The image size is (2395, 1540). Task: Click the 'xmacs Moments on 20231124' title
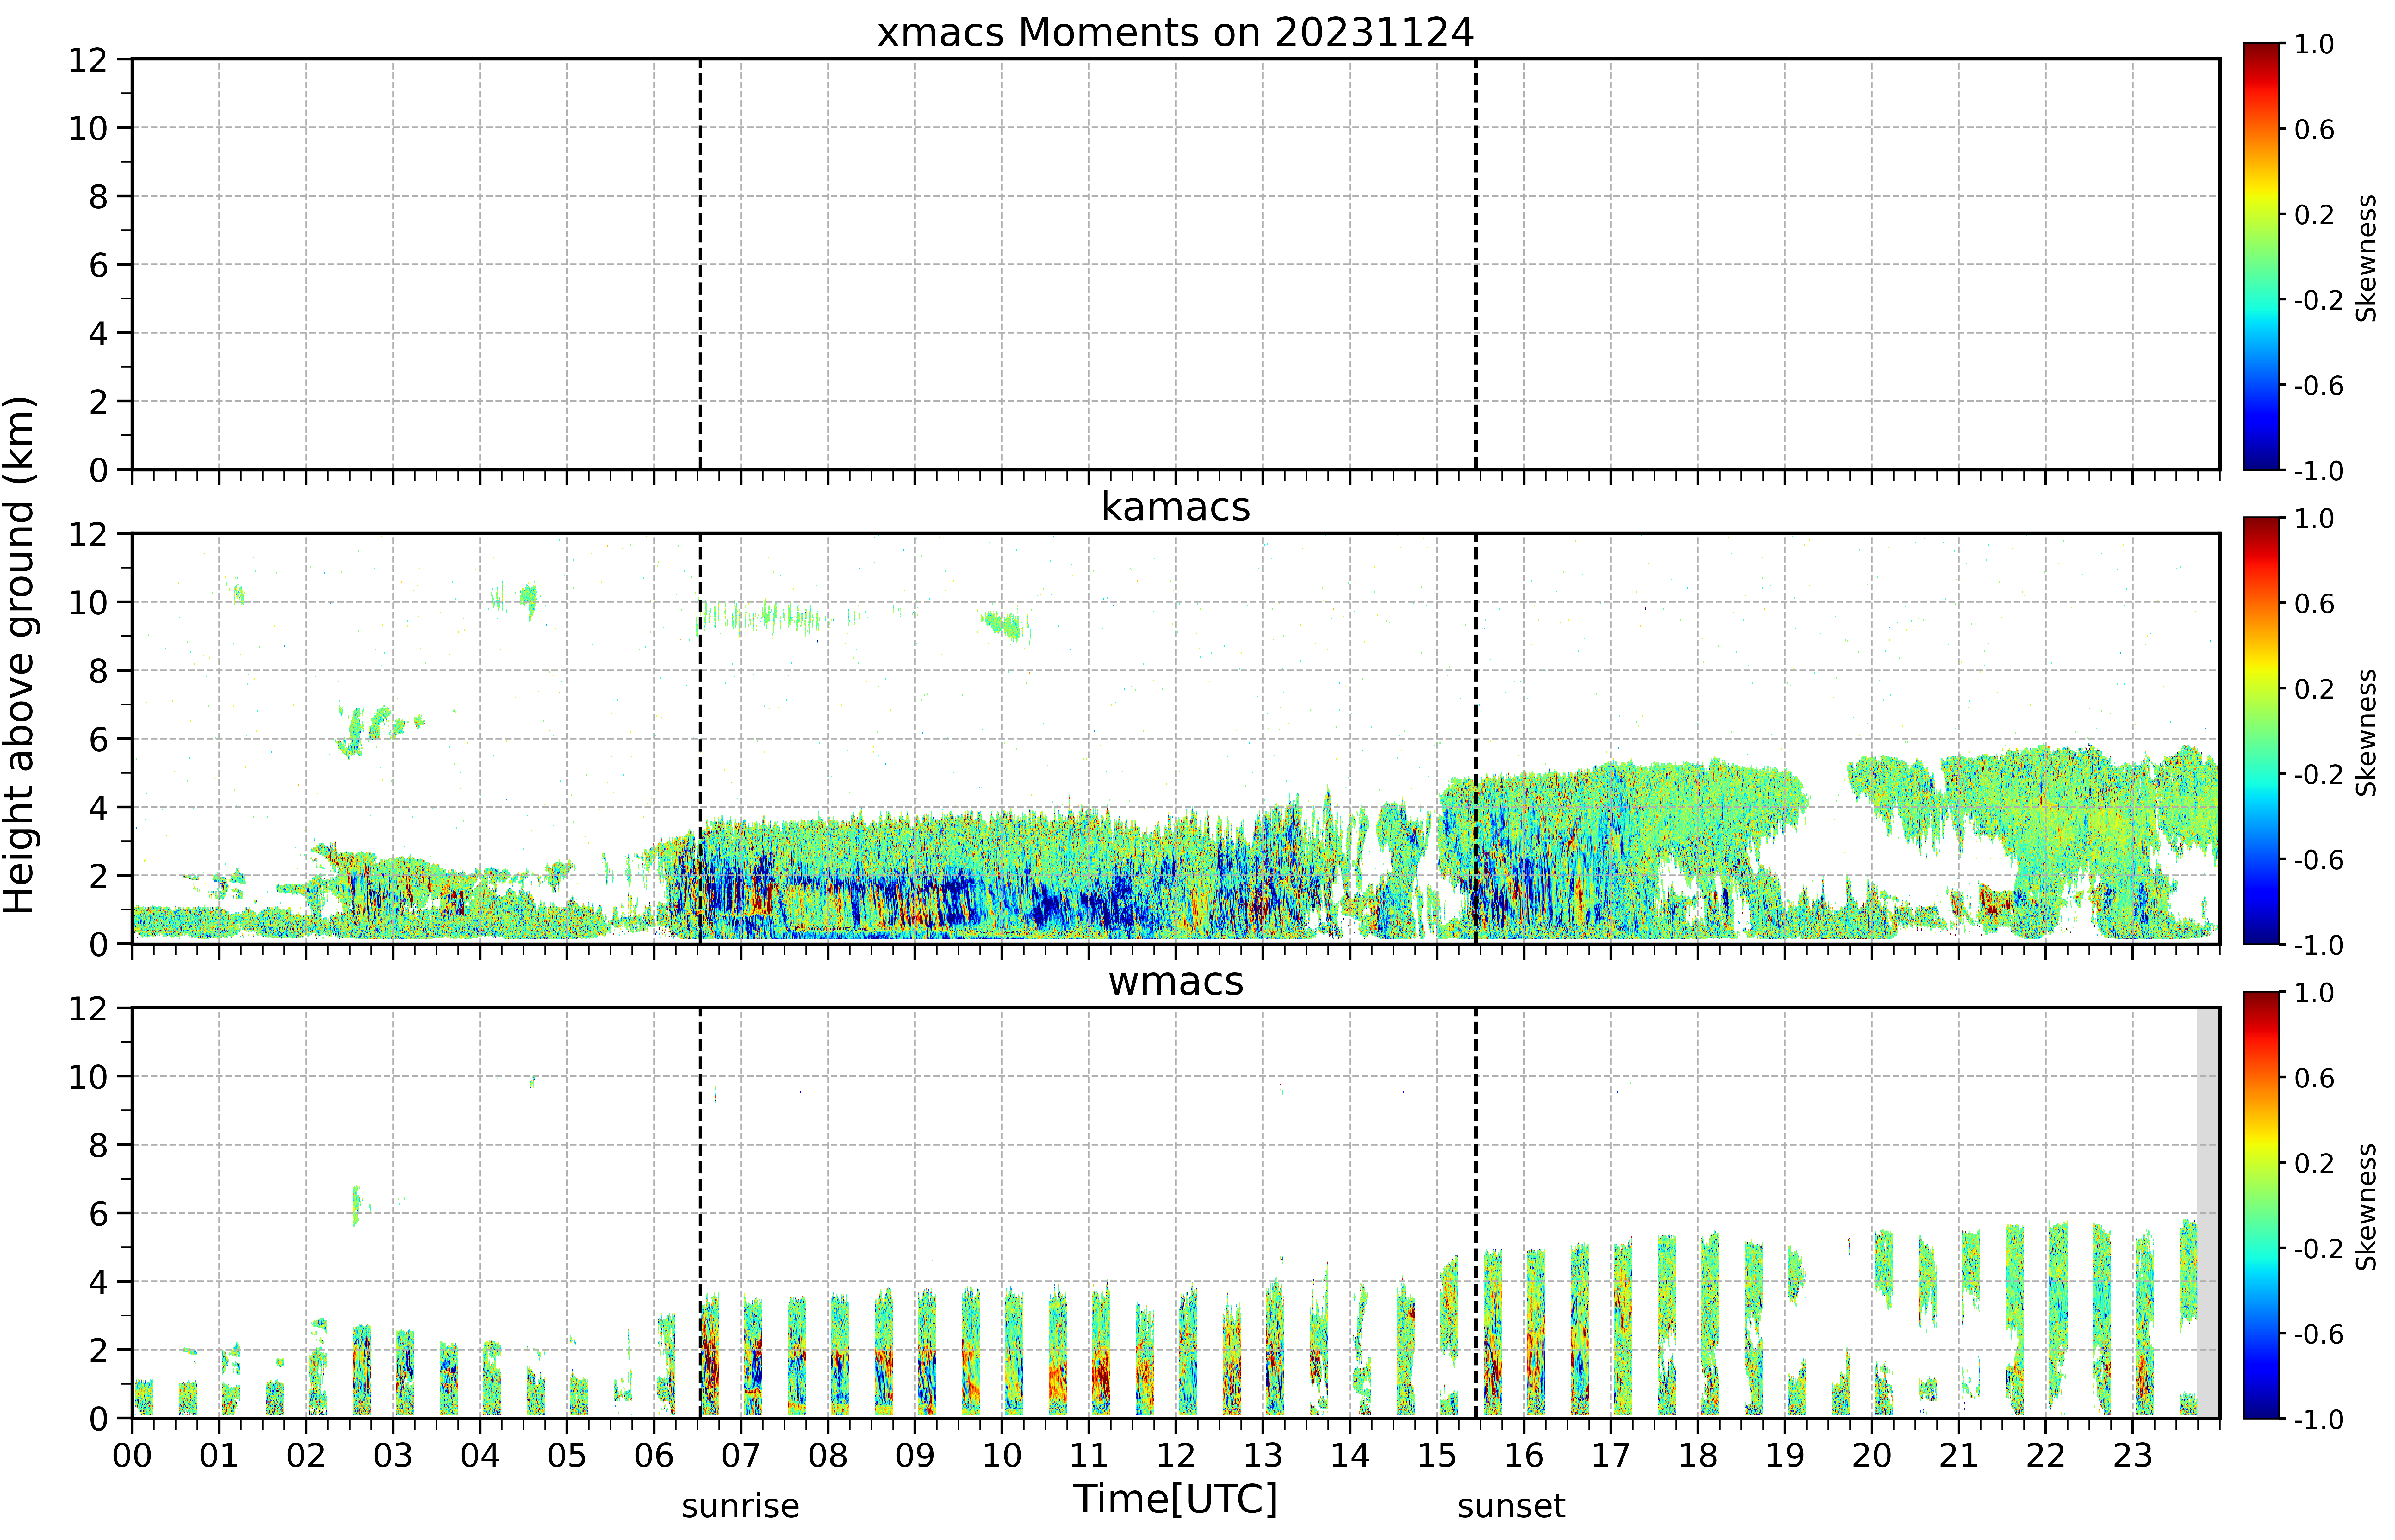pos(1176,33)
